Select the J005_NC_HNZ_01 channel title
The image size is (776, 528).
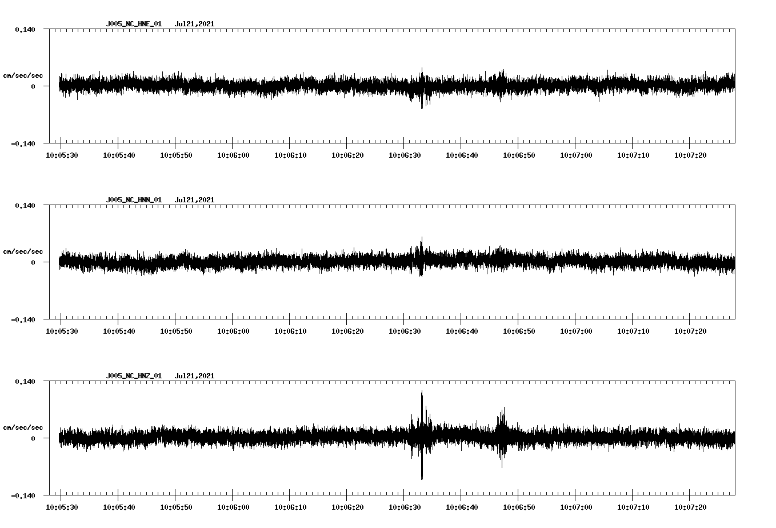(133, 375)
